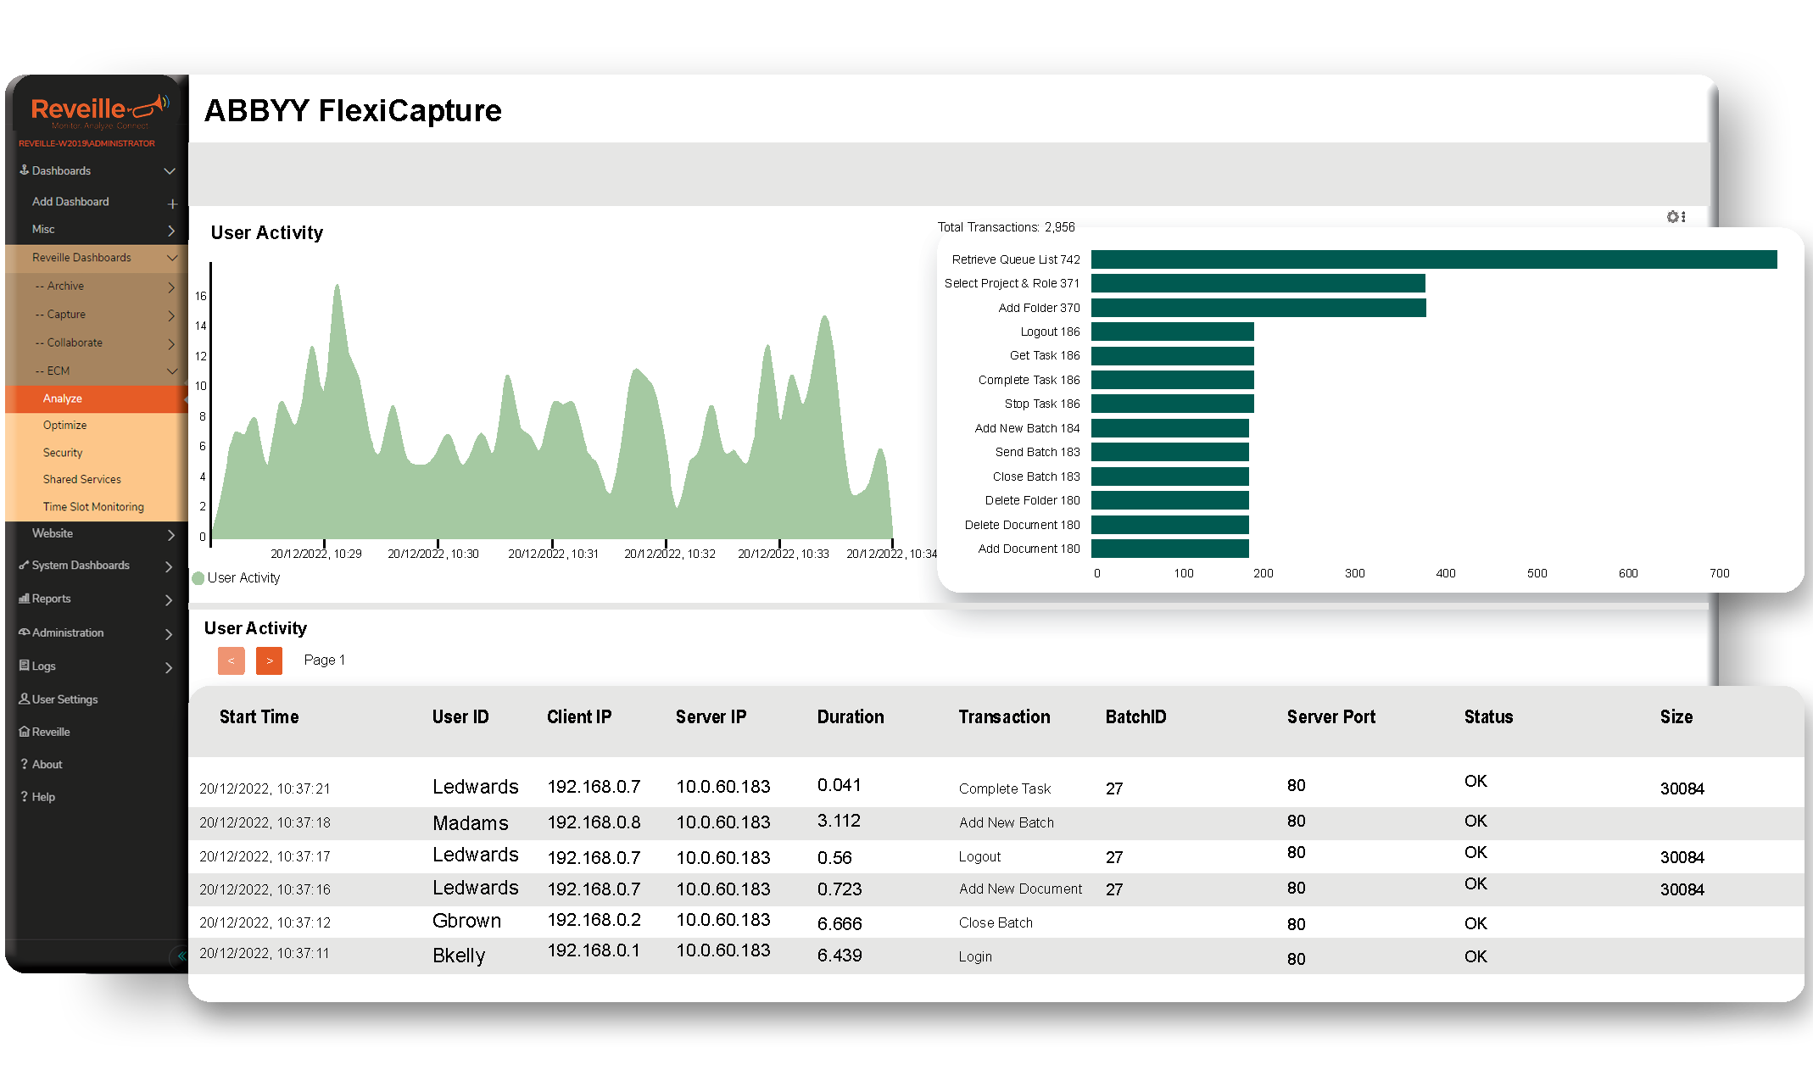The width and height of the screenshot is (1813, 1081).
Task: Click the Administration icon in sidebar
Action: 25,632
